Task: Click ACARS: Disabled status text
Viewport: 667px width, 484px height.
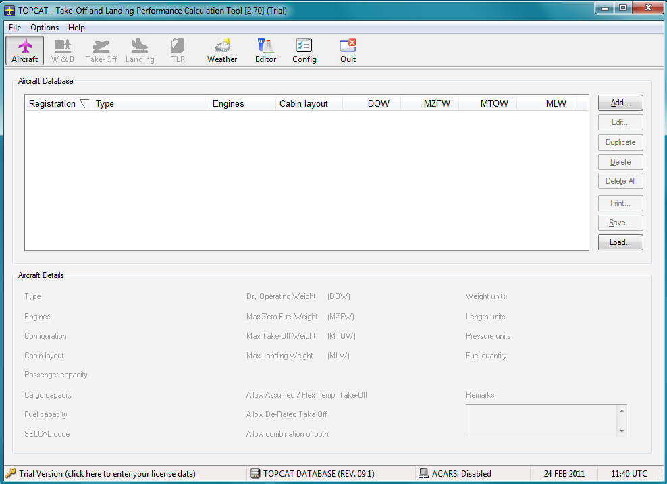Action: click(462, 473)
